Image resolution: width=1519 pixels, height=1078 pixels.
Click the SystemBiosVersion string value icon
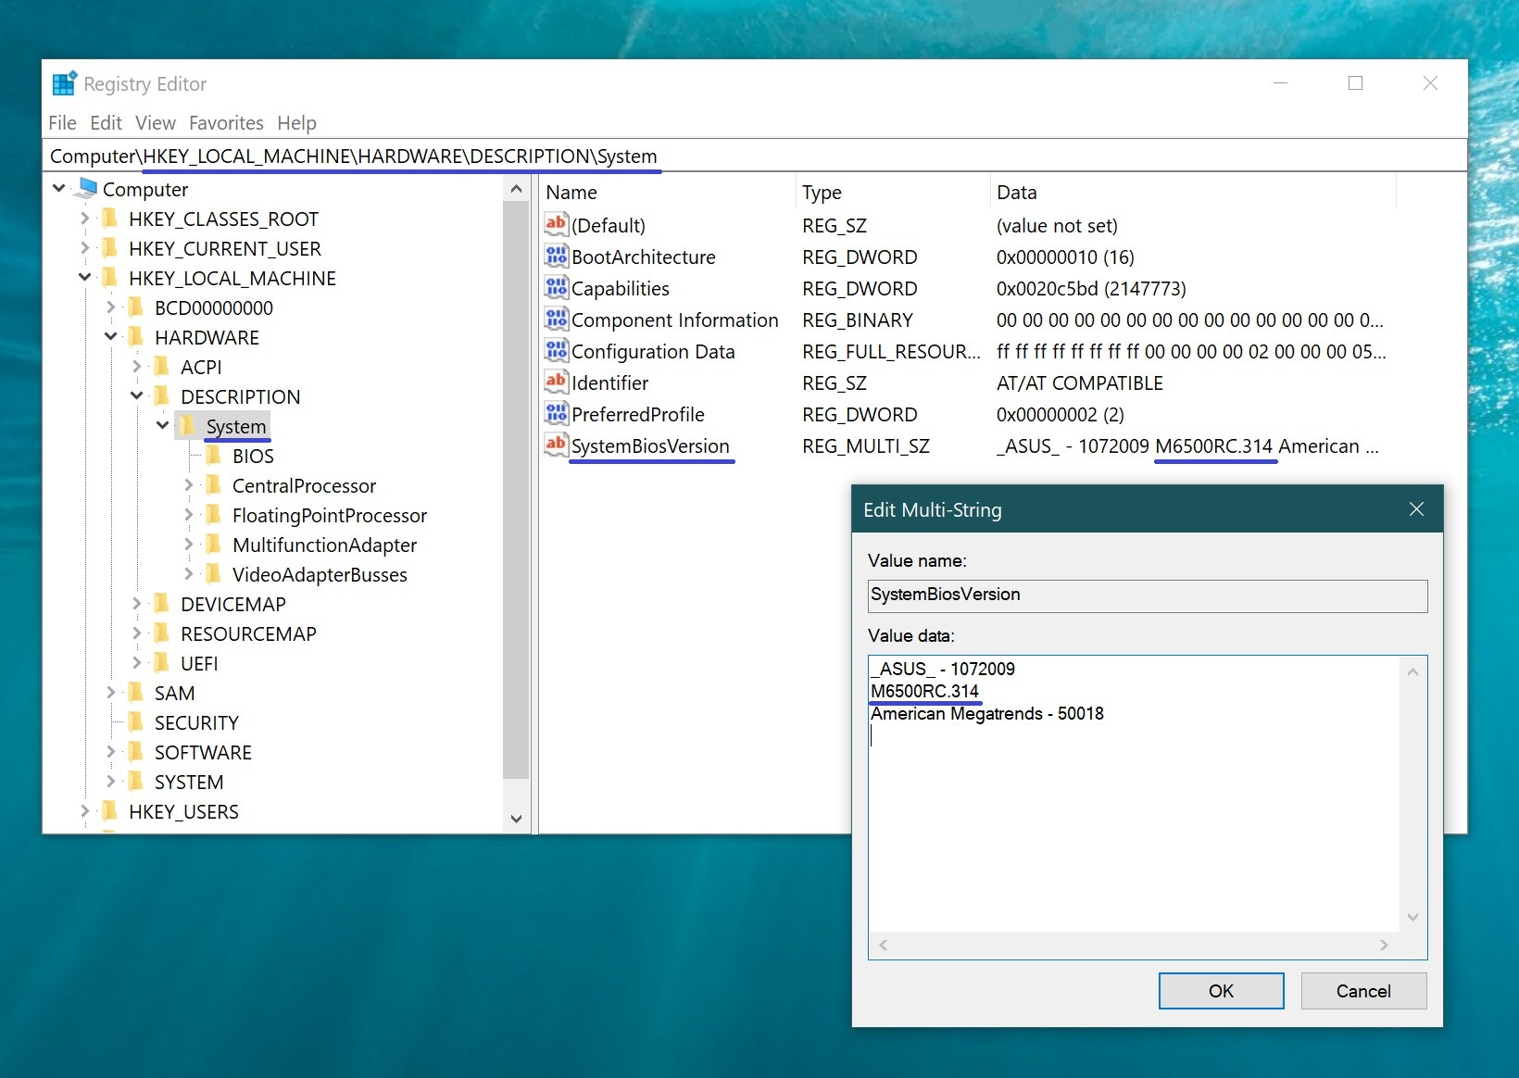coord(556,445)
